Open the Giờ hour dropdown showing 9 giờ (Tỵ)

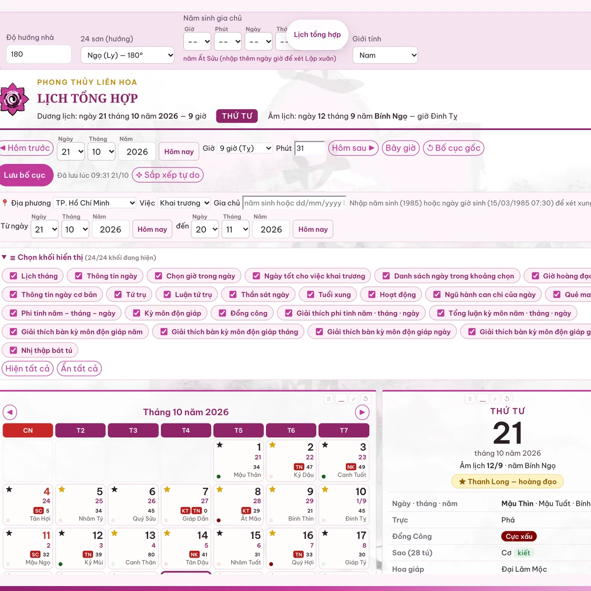(245, 148)
